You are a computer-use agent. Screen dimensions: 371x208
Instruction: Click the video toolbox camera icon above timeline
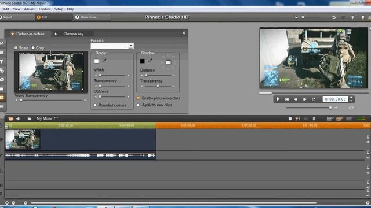pos(10,118)
